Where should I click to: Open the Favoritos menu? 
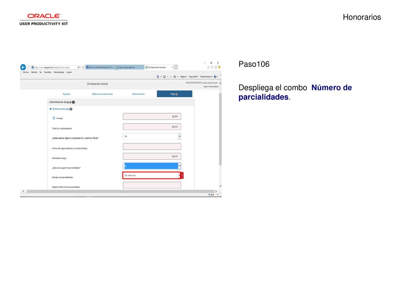48,72
